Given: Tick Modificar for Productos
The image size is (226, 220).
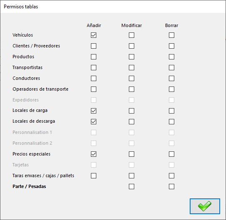Looking at the screenshot, I should click(x=131, y=57).
